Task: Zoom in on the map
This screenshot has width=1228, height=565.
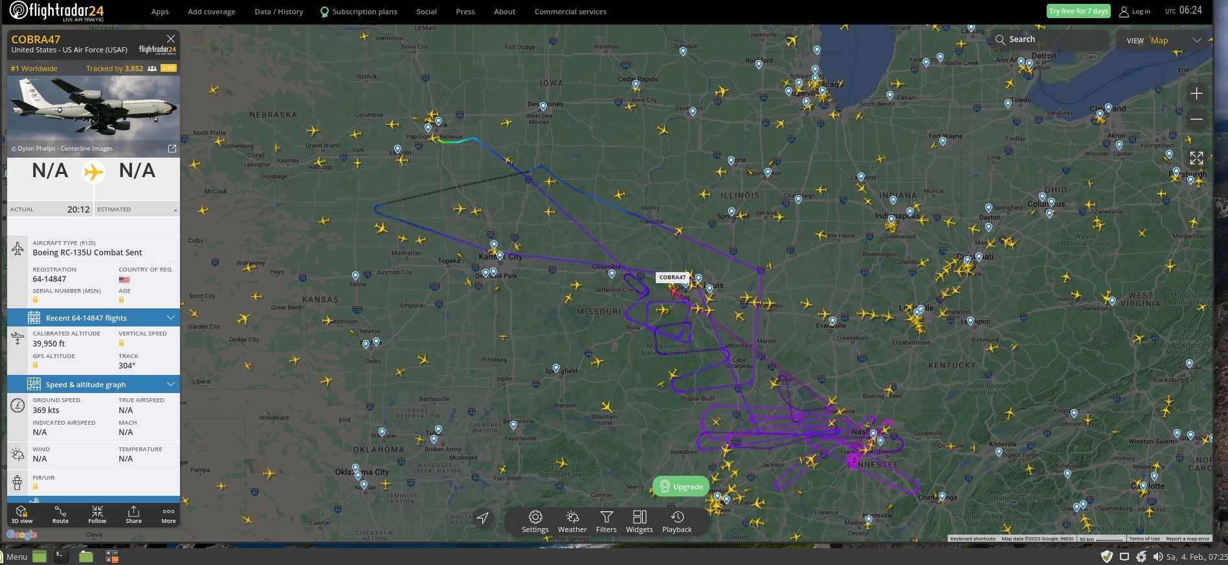Action: (x=1196, y=94)
